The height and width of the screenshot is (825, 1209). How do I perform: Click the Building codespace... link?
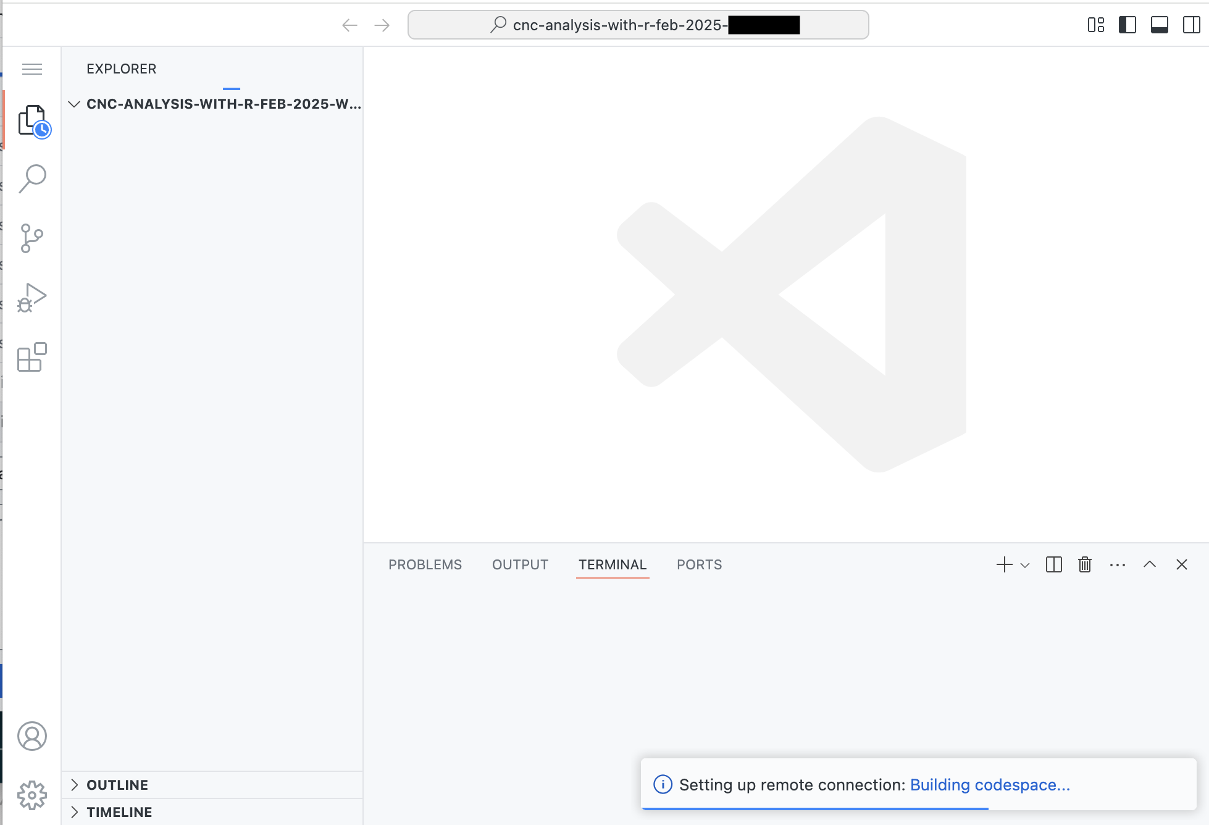tap(990, 785)
